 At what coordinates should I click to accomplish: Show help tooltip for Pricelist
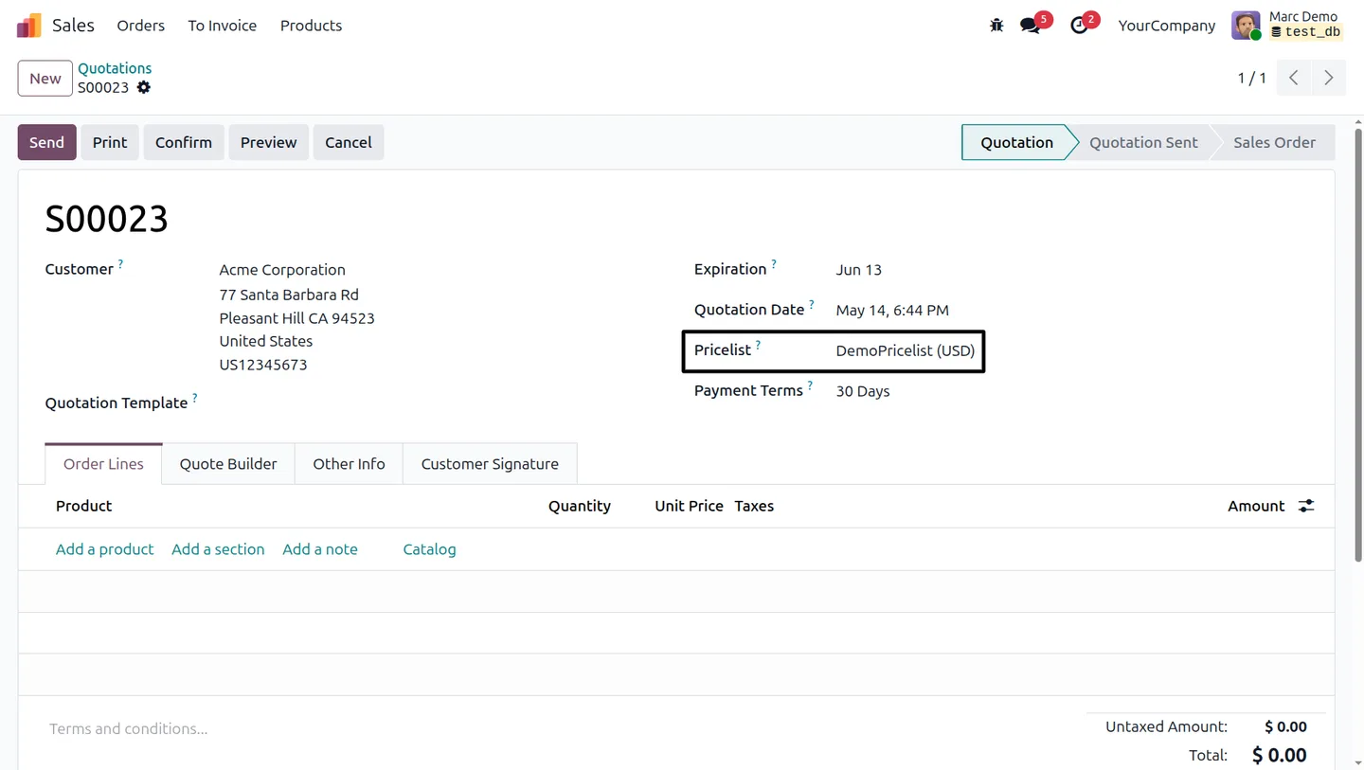click(758, 346)
